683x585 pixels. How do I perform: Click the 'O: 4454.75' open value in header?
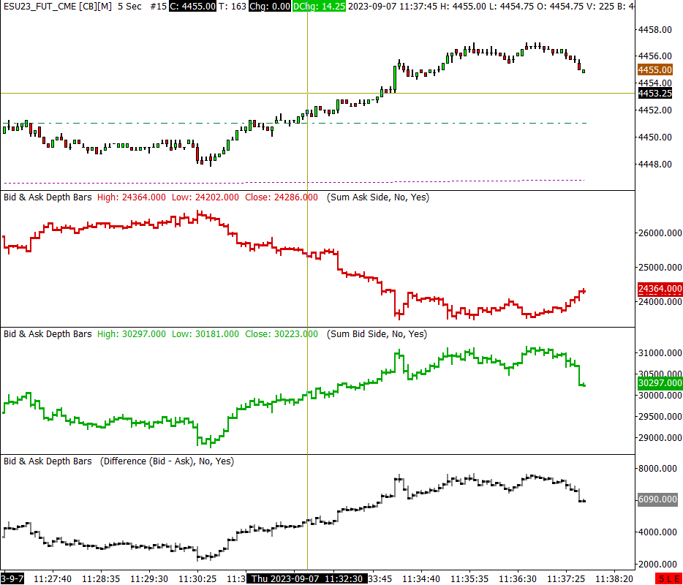click(561, 7)
